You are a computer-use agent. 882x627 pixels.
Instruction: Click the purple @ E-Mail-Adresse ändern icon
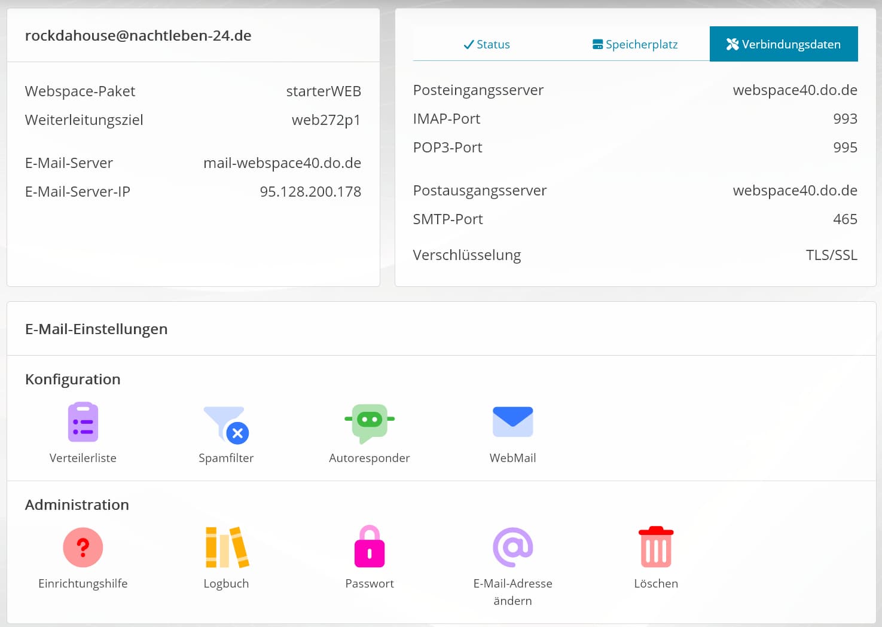(512, 547)
